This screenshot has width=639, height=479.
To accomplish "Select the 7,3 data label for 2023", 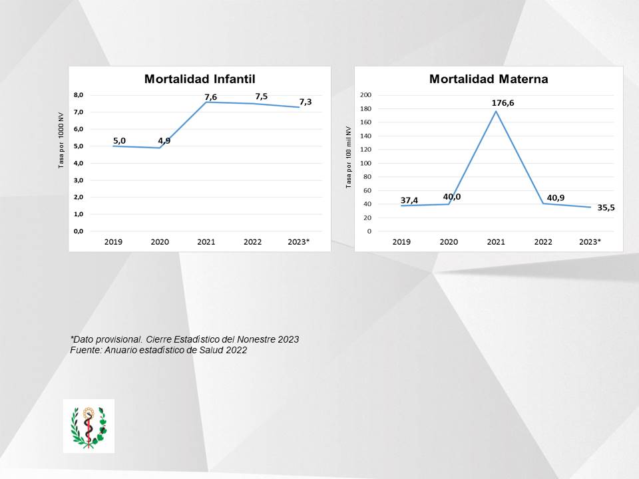I will [x=306, y=102].
